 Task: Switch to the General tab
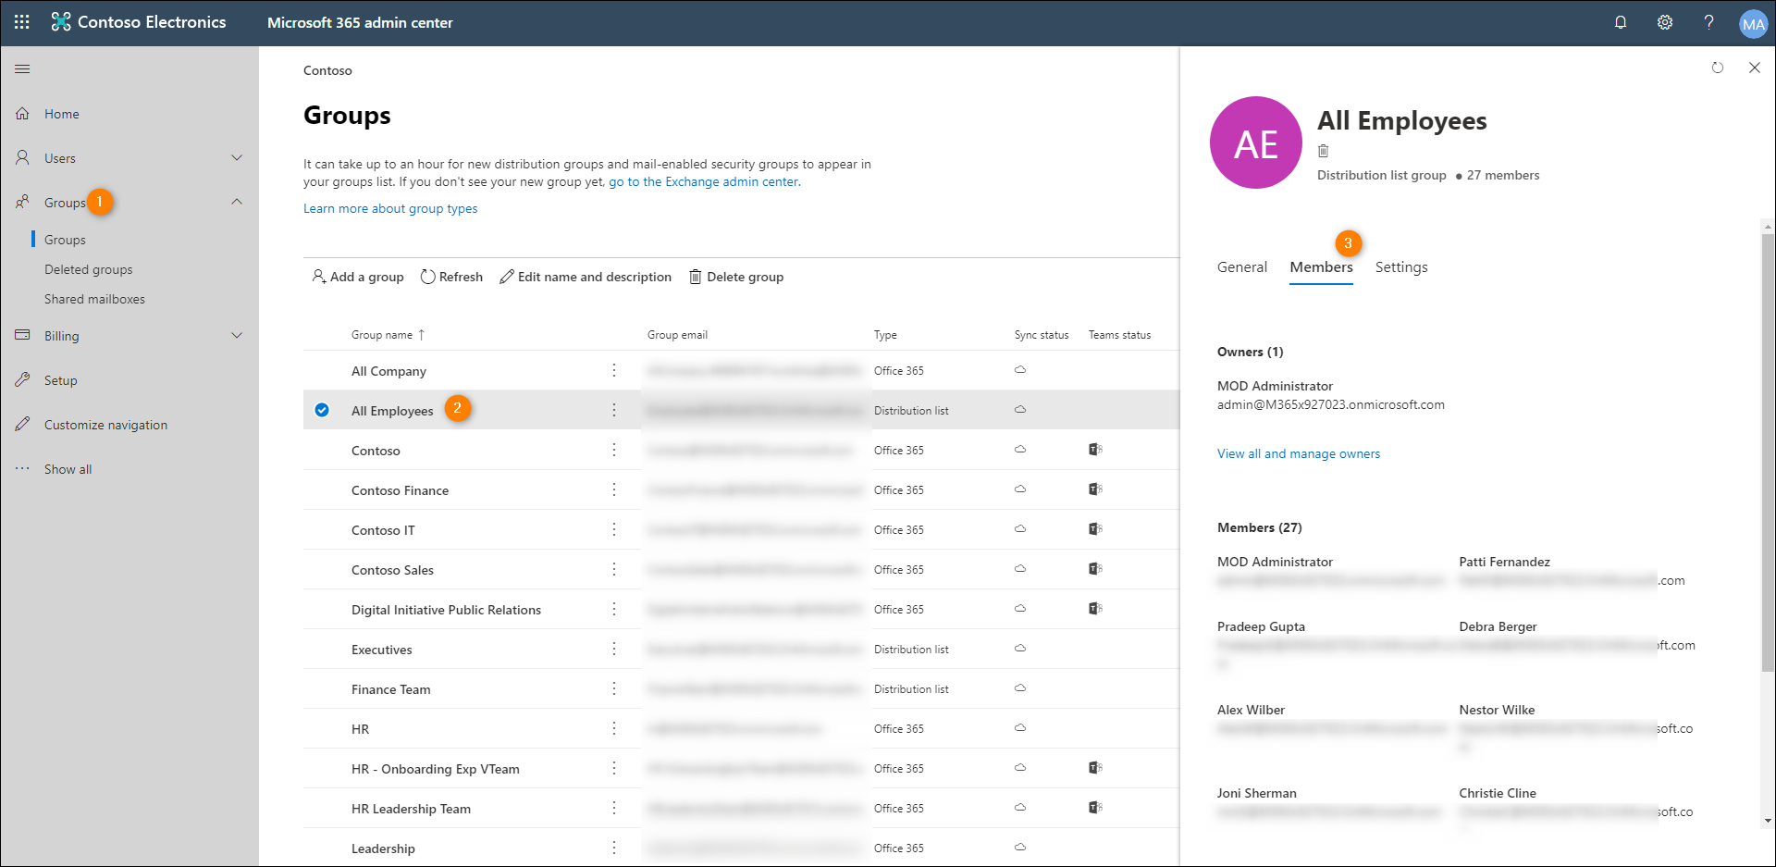(1241, 266)
